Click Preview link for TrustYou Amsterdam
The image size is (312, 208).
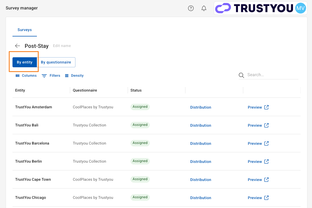coord(255,107)
